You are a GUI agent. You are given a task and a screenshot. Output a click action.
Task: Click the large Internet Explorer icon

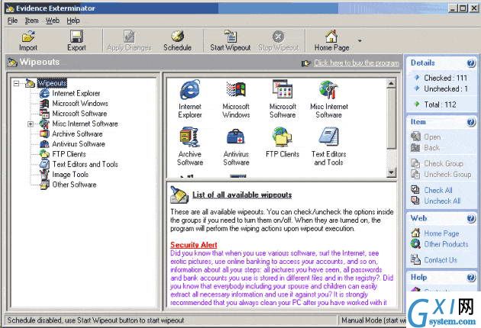pos(190,89)
